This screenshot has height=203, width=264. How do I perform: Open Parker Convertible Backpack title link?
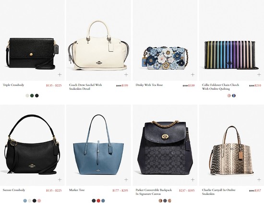coord(154,192)
